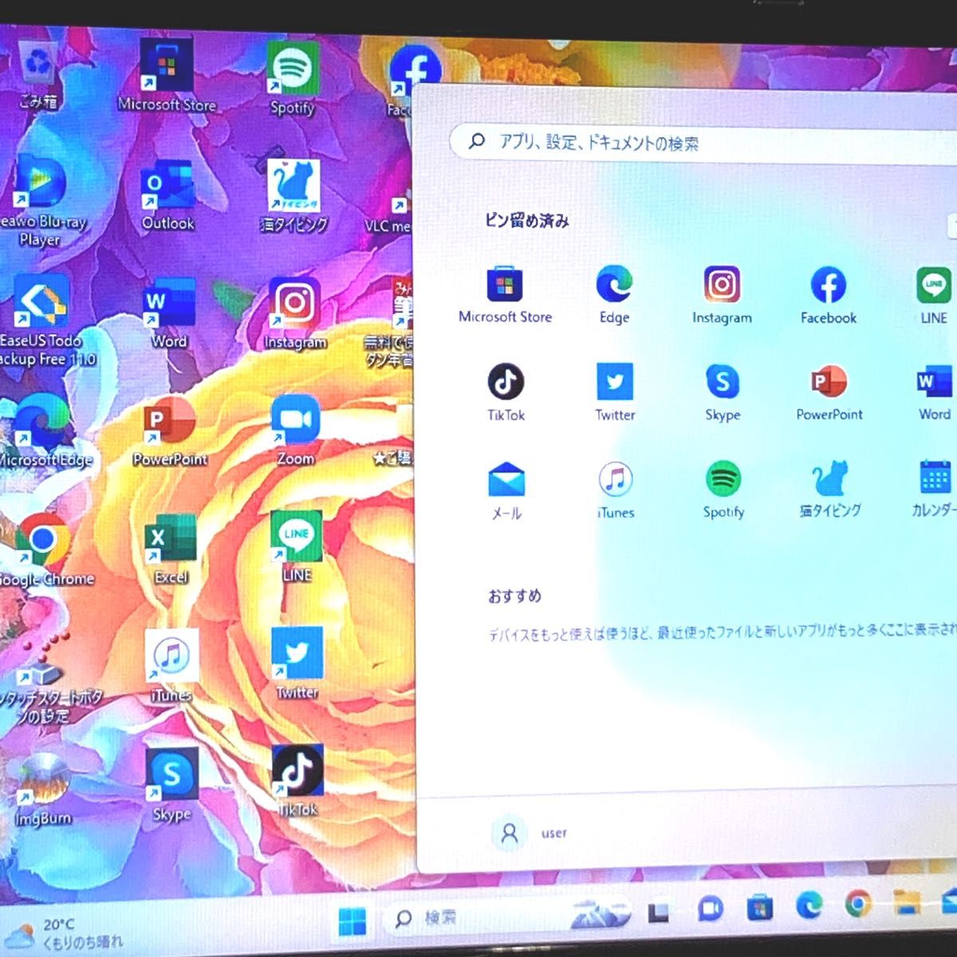Screen dimensions: 957x957
Task: Open Chrome from the taskbar
Action: (x=858, y=904)
